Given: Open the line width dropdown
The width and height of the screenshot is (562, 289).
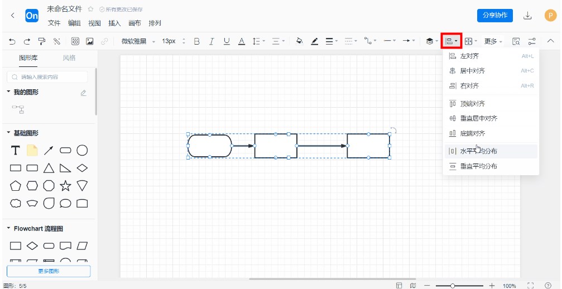Looking at the screenshot, I should pyautogui.click(x=332, y=41).
